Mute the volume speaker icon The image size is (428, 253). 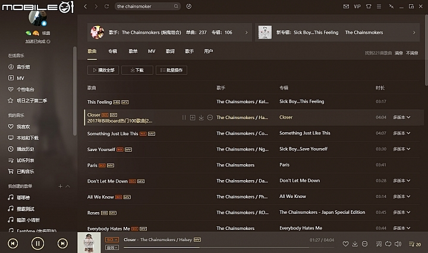point(398,244)
